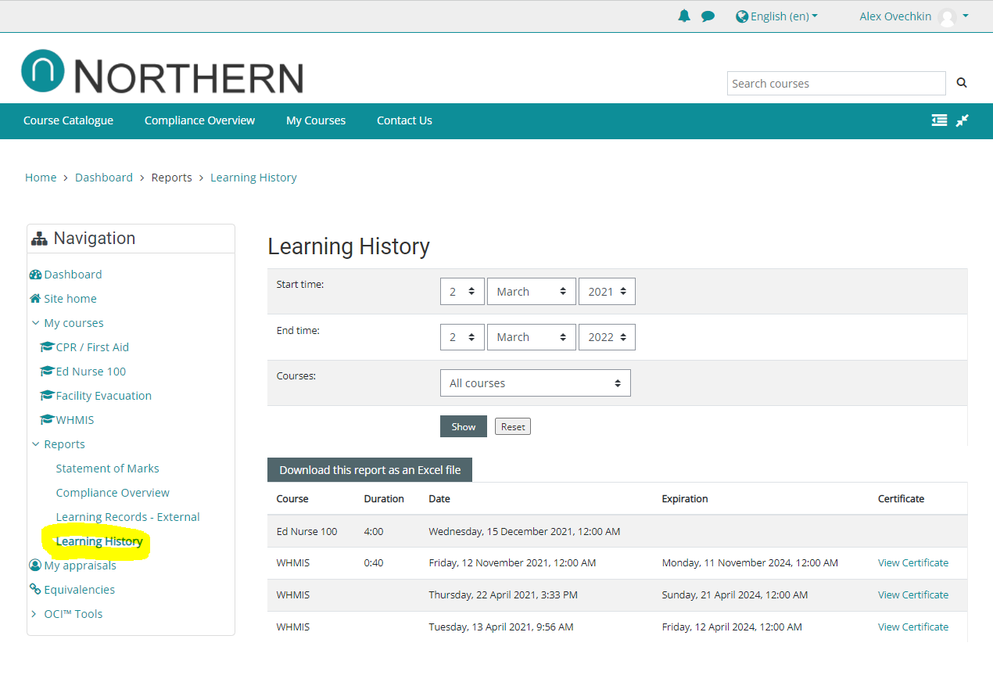Open Dashboard in the Navigation block

(73, 275)
